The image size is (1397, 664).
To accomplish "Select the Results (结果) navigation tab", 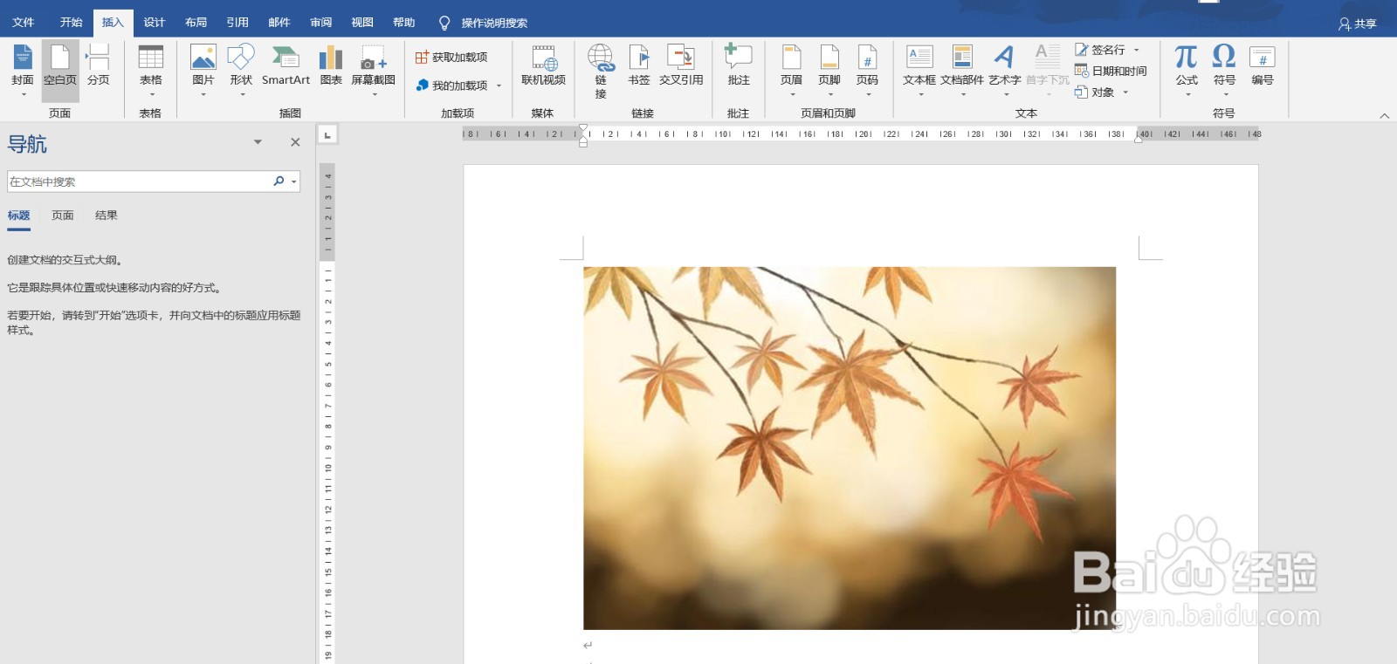I will [107, 216].
